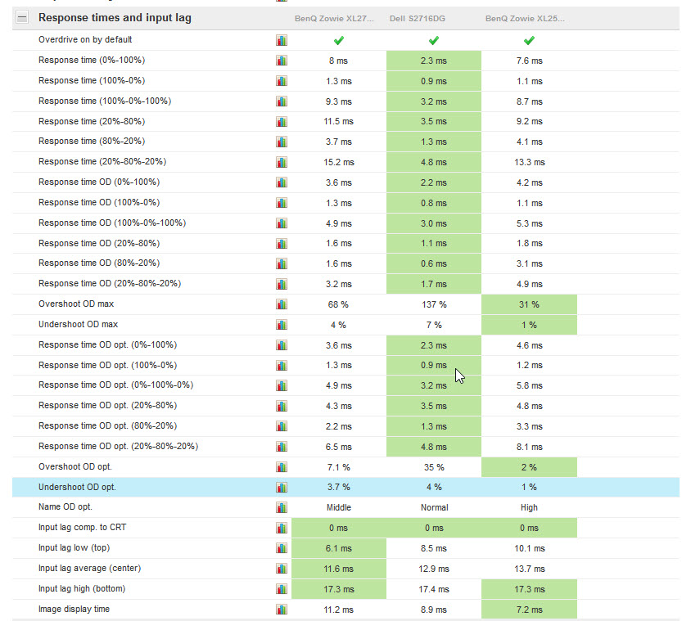Open chart icon for Input lag low (top)

(x=282, y=548)
